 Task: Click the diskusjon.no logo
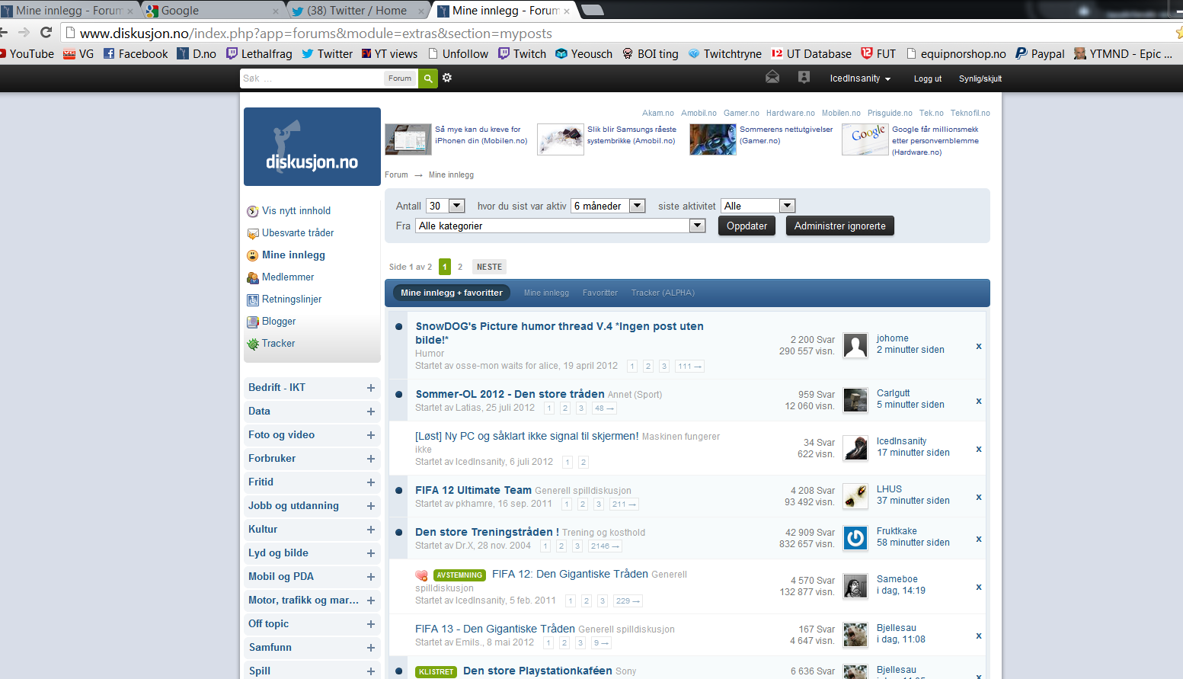[312, 146]
